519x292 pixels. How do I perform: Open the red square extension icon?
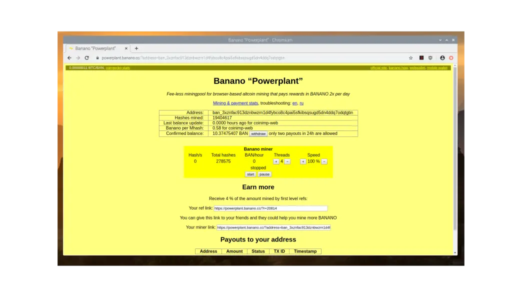point(421,58)
